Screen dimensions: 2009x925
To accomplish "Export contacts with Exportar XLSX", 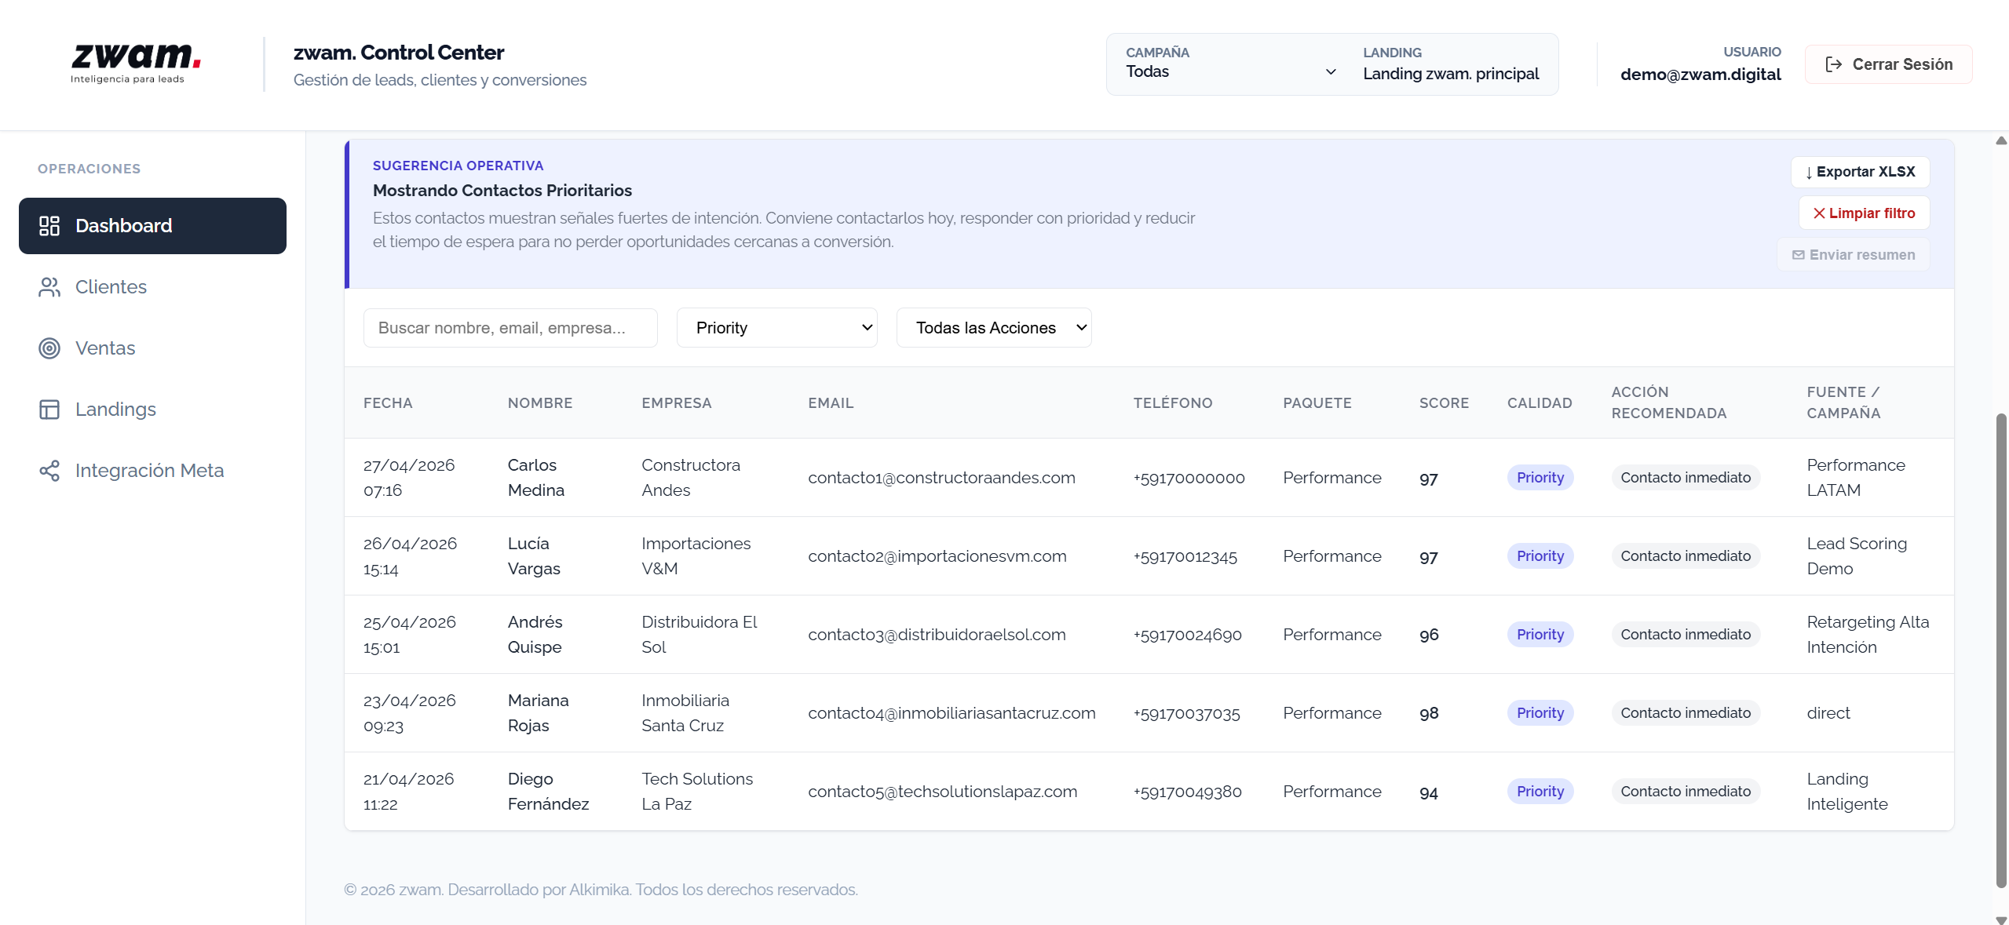I will (1860, 172).
